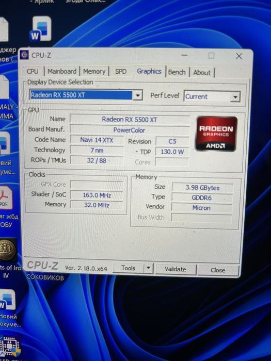Click the Ver. 2.18.0.x64 version text
The height and width of the screenshot is (361, 271).
pyautogui.click(x=86, y=268)
